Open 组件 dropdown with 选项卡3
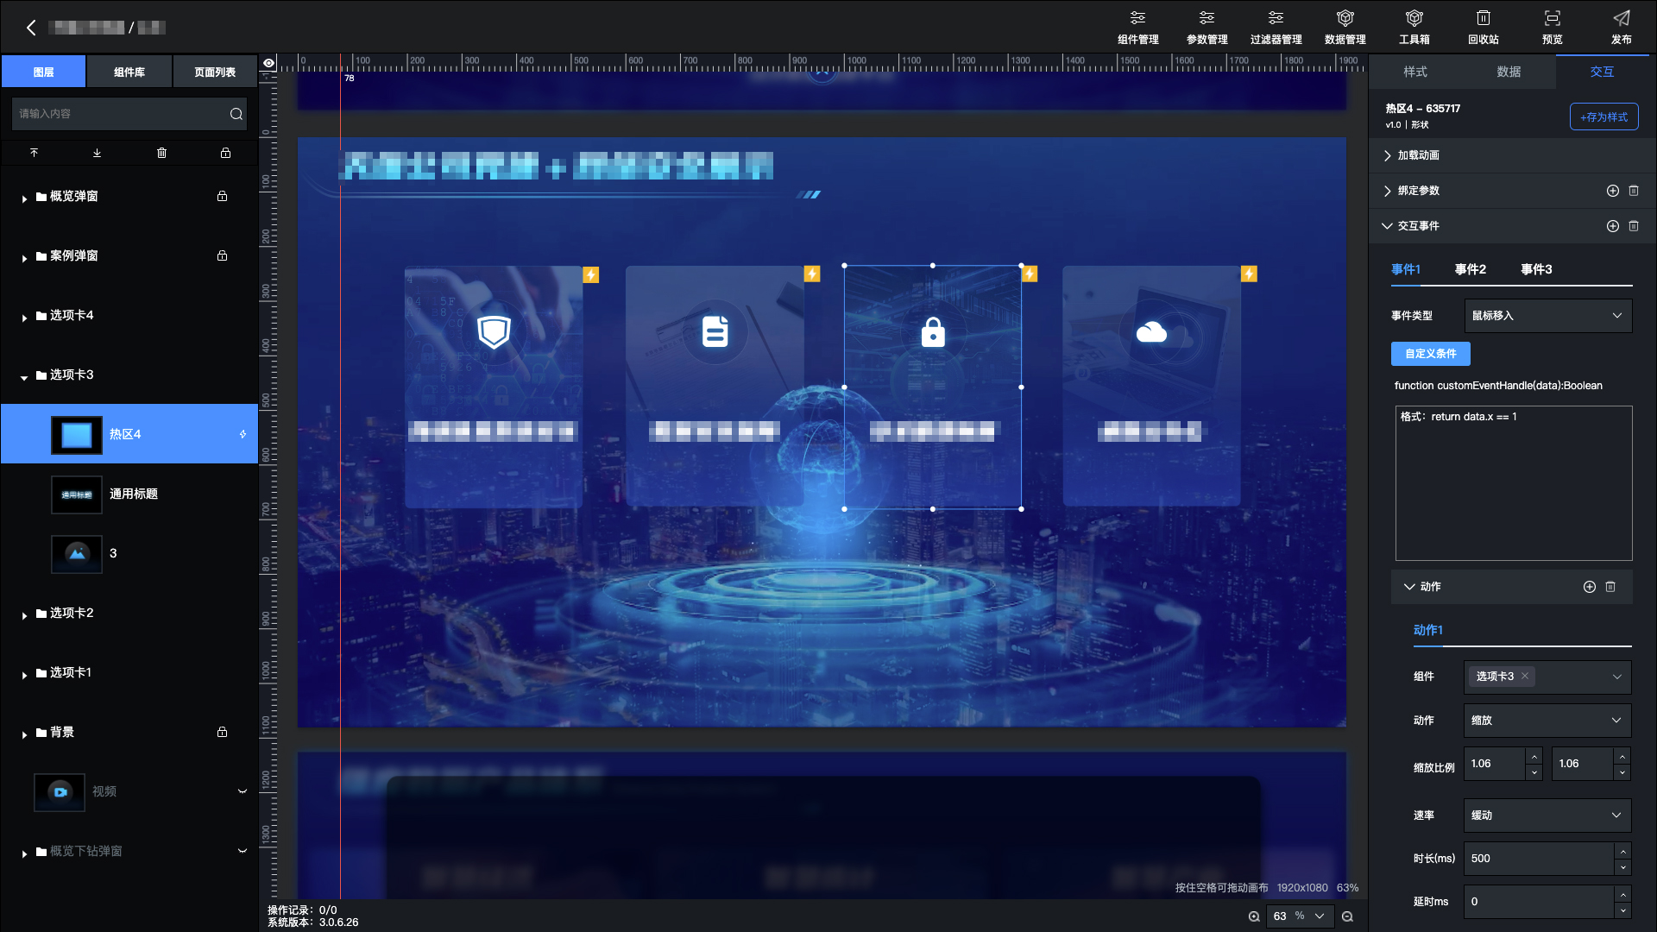 [x=1547, y=677]
